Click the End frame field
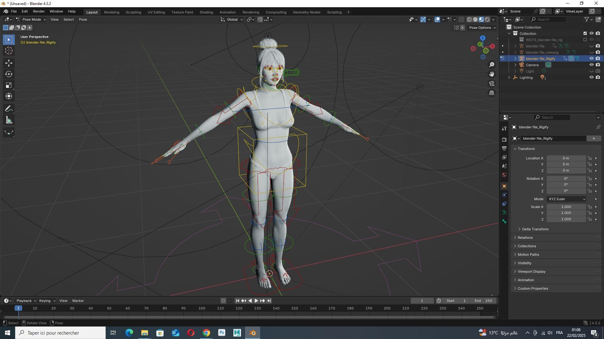 click(483, 301)
